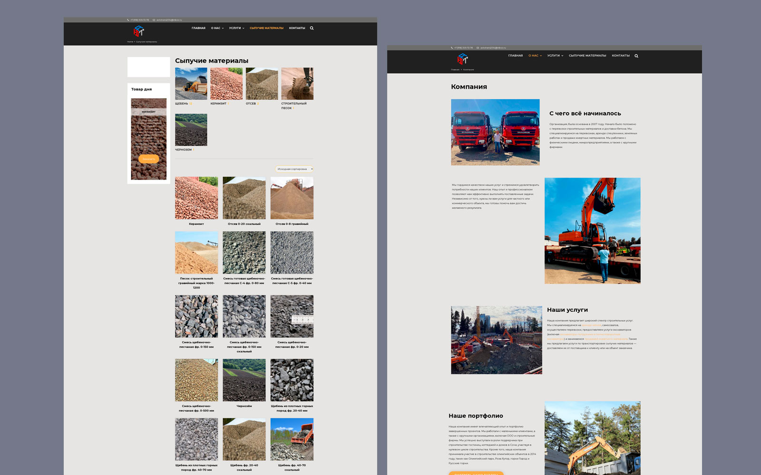Click ОТСЕВ category label

point(251,104)
